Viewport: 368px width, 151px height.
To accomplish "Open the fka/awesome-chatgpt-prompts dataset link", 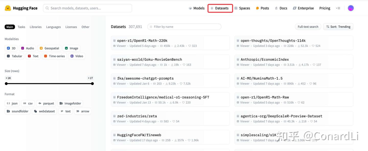I will pos(145,78).
